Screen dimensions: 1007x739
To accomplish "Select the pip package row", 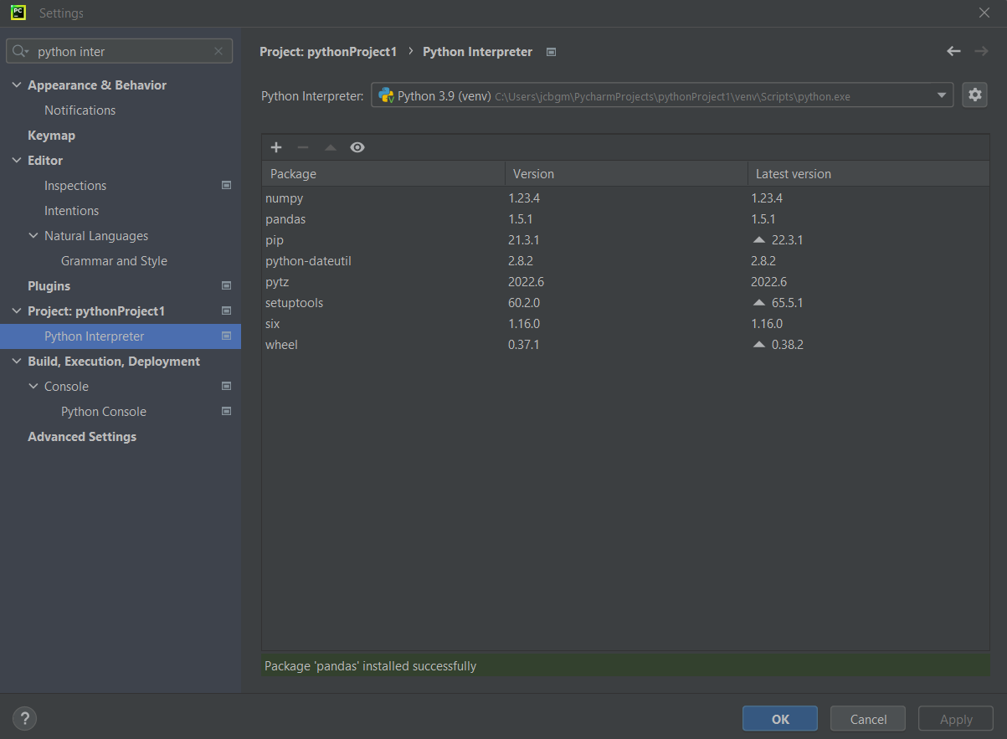I will coord(625,240).
